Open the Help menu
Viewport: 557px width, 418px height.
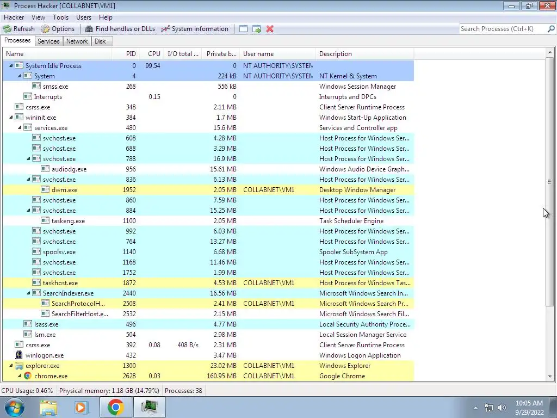[106, 17]
